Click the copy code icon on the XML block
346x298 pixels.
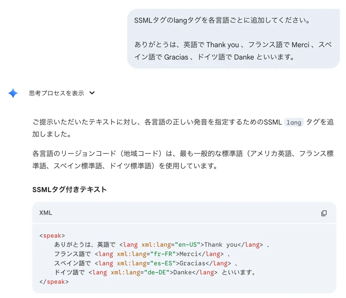[324, 213]
